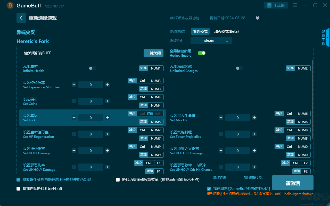
Task: Click 增加 NUM8 hotkey for Tower Projectiles
Action: [x=298, y=138]
